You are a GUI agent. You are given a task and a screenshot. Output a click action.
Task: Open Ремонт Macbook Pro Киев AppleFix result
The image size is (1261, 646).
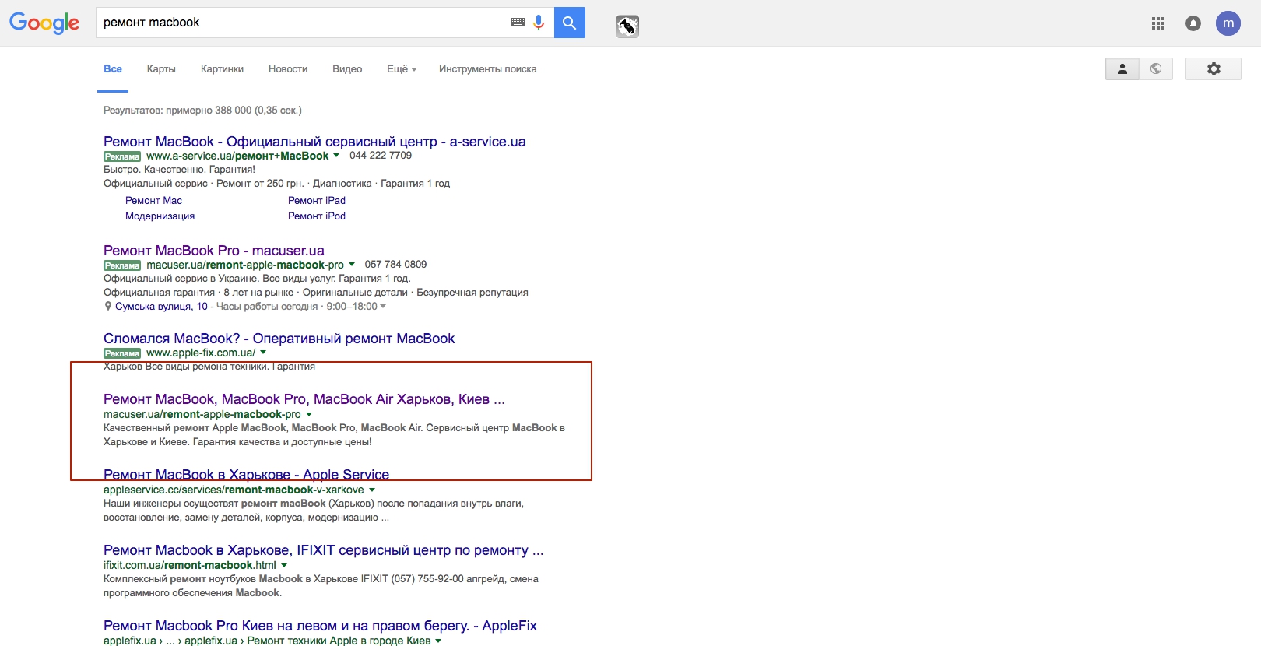(x=320, y=626)
